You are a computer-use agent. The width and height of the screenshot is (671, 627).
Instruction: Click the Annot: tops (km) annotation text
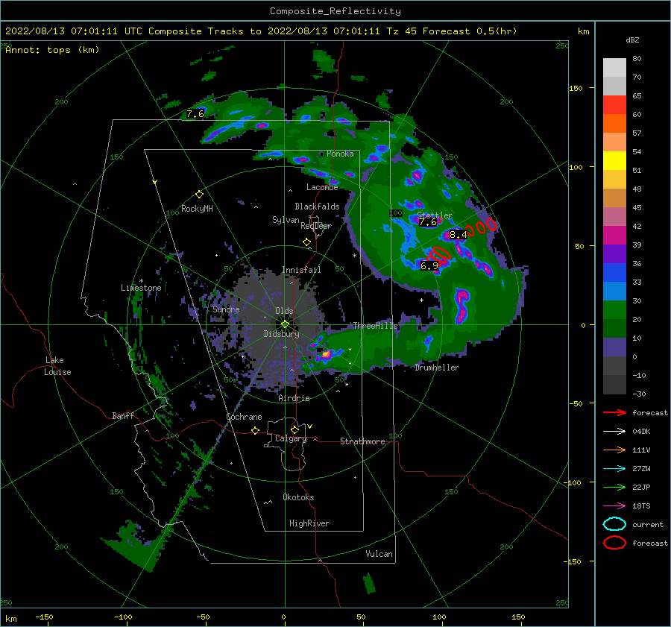[52, 50]
